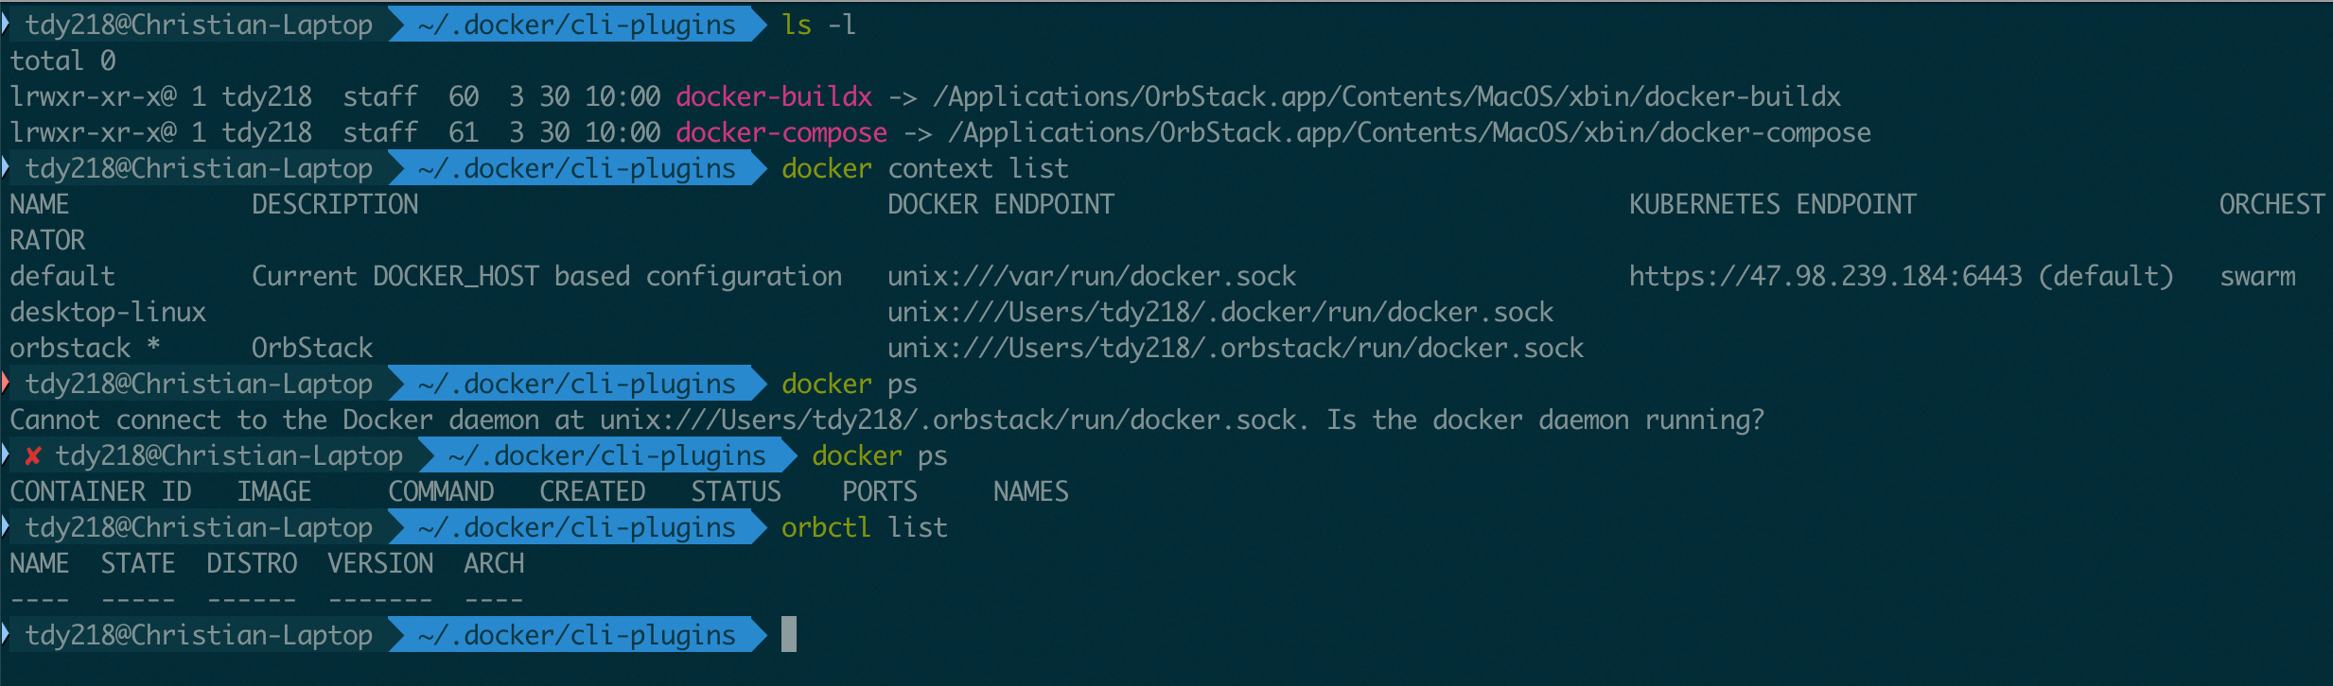Click the pink "docker-compose" symlink name
This screenshot has width=2333, height=686.
pos(781,132)
